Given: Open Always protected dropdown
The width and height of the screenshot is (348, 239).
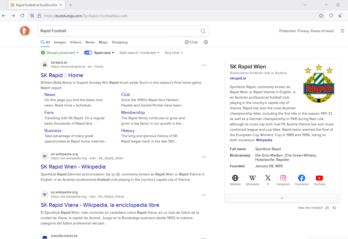Looking at the screenshot, I should click(60, 53).
